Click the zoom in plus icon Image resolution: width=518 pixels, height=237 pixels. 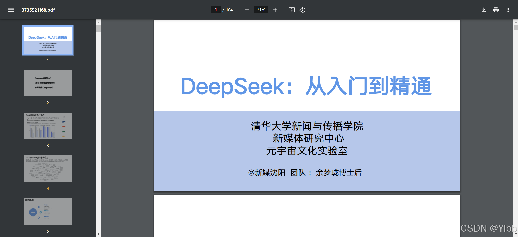click(275, 10)
